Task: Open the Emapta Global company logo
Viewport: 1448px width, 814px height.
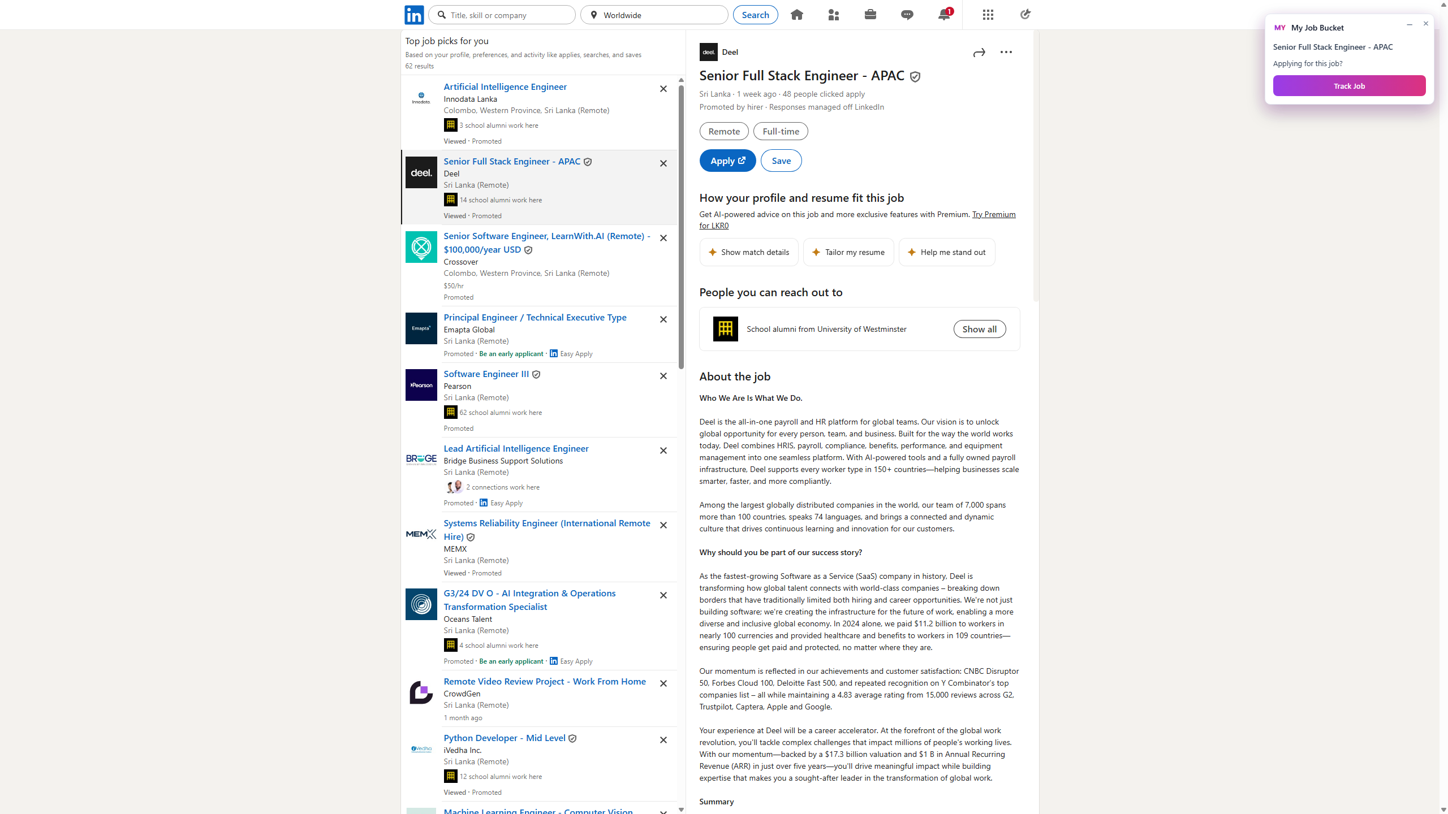Action: tap(421, 328)
